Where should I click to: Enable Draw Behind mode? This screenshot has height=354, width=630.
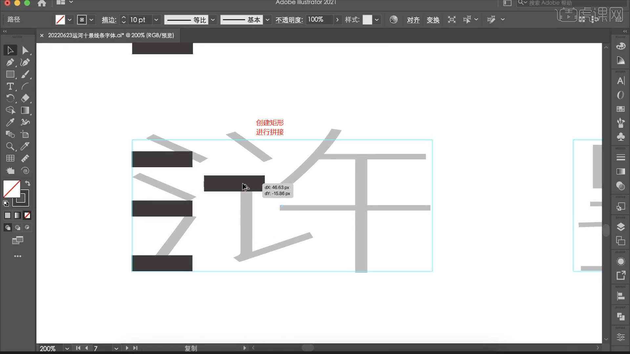pos(17,227)
